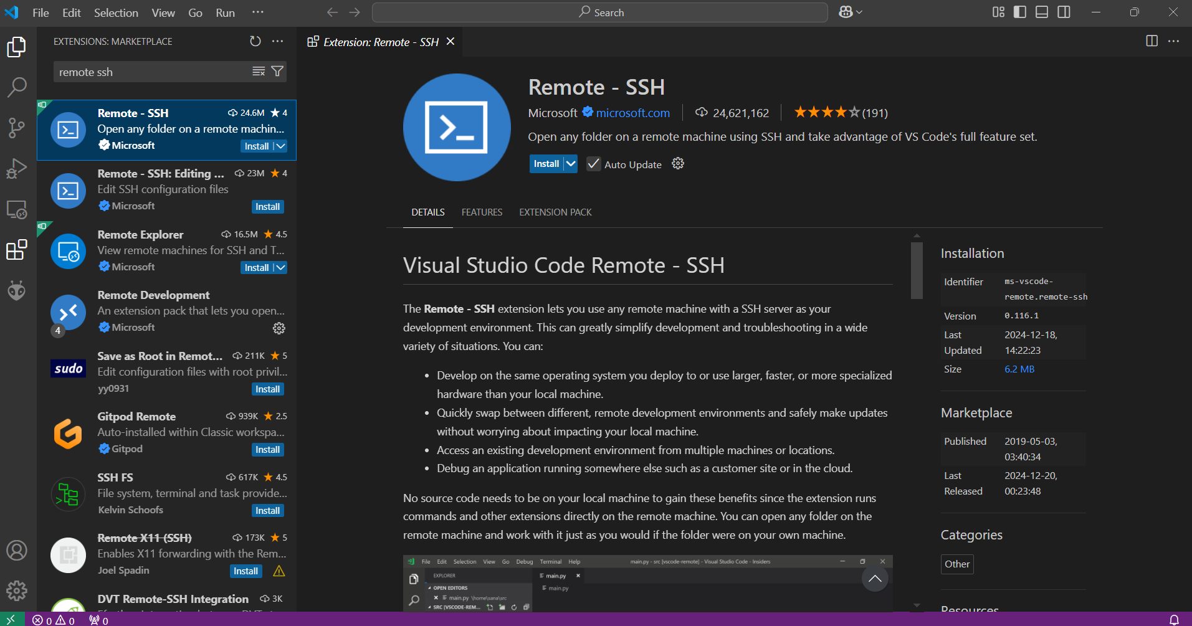
Task: Install Save as Root in Remote extension
Action: pyautogui.click(x=268, y=389)
